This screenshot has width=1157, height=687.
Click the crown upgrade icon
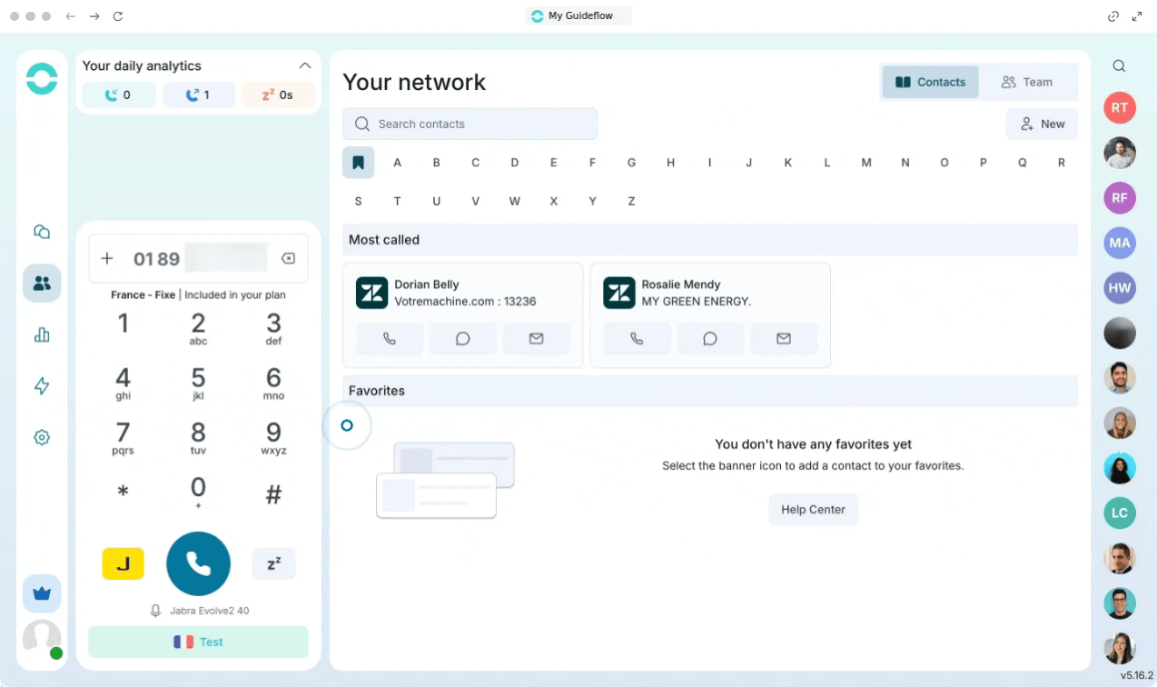click(42, 594)
